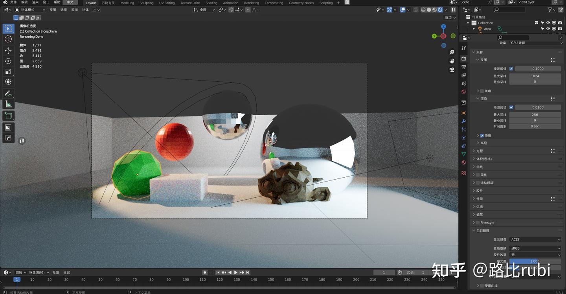The image size is (566, 294).
Task: Switch to the Shading workspace tab
Action: 211,3
